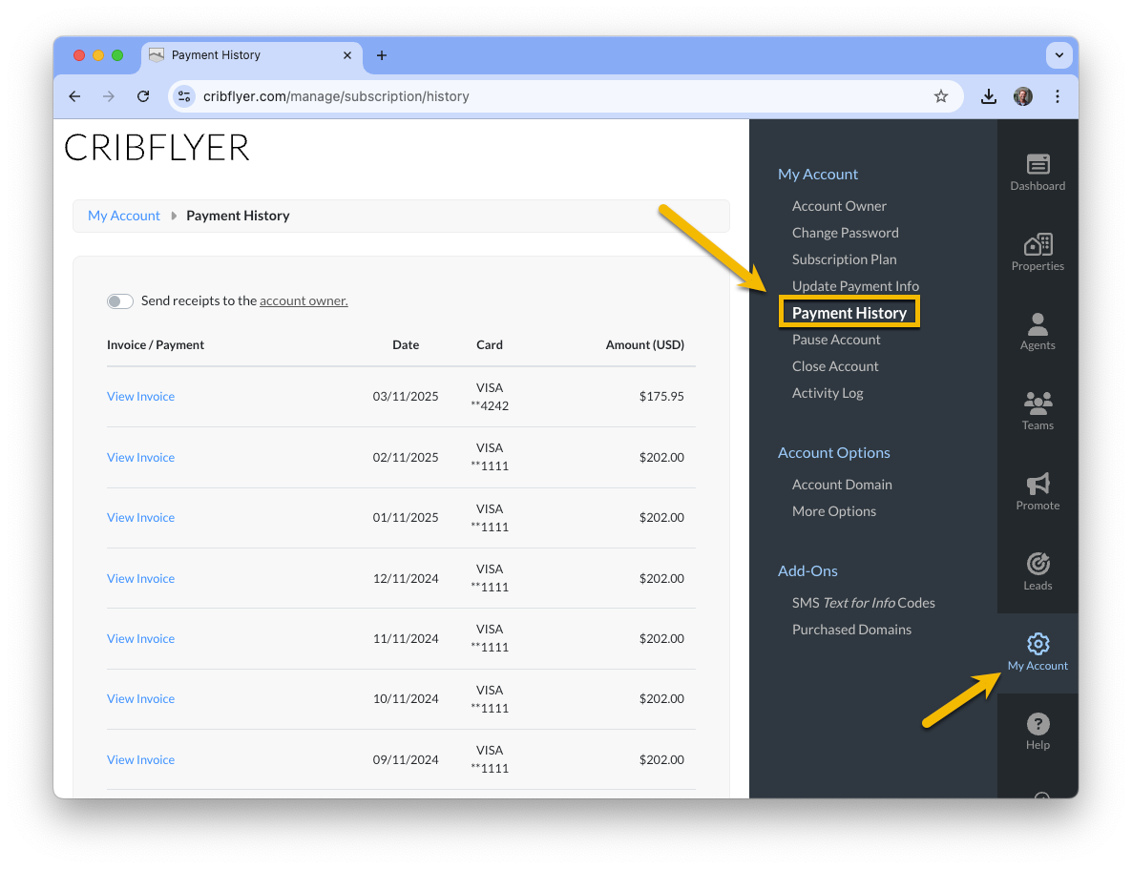
Task: Open the Properties building icon
Action: 1038,245
